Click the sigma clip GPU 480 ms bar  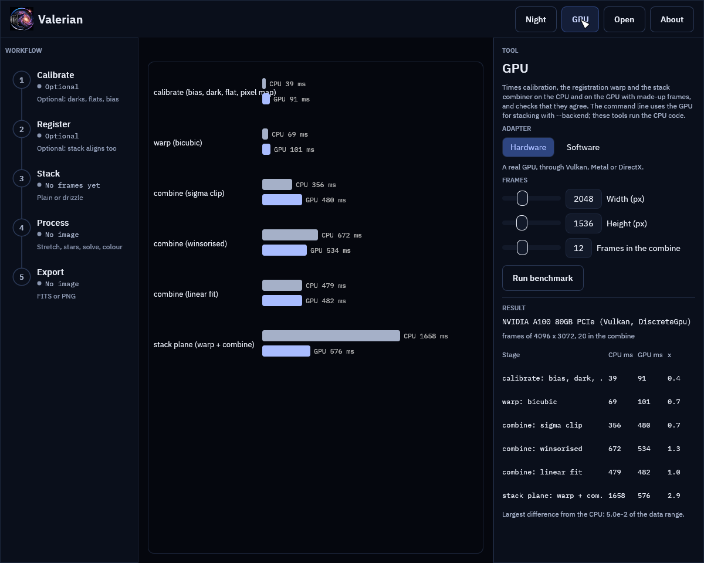[x=282, y=200]
